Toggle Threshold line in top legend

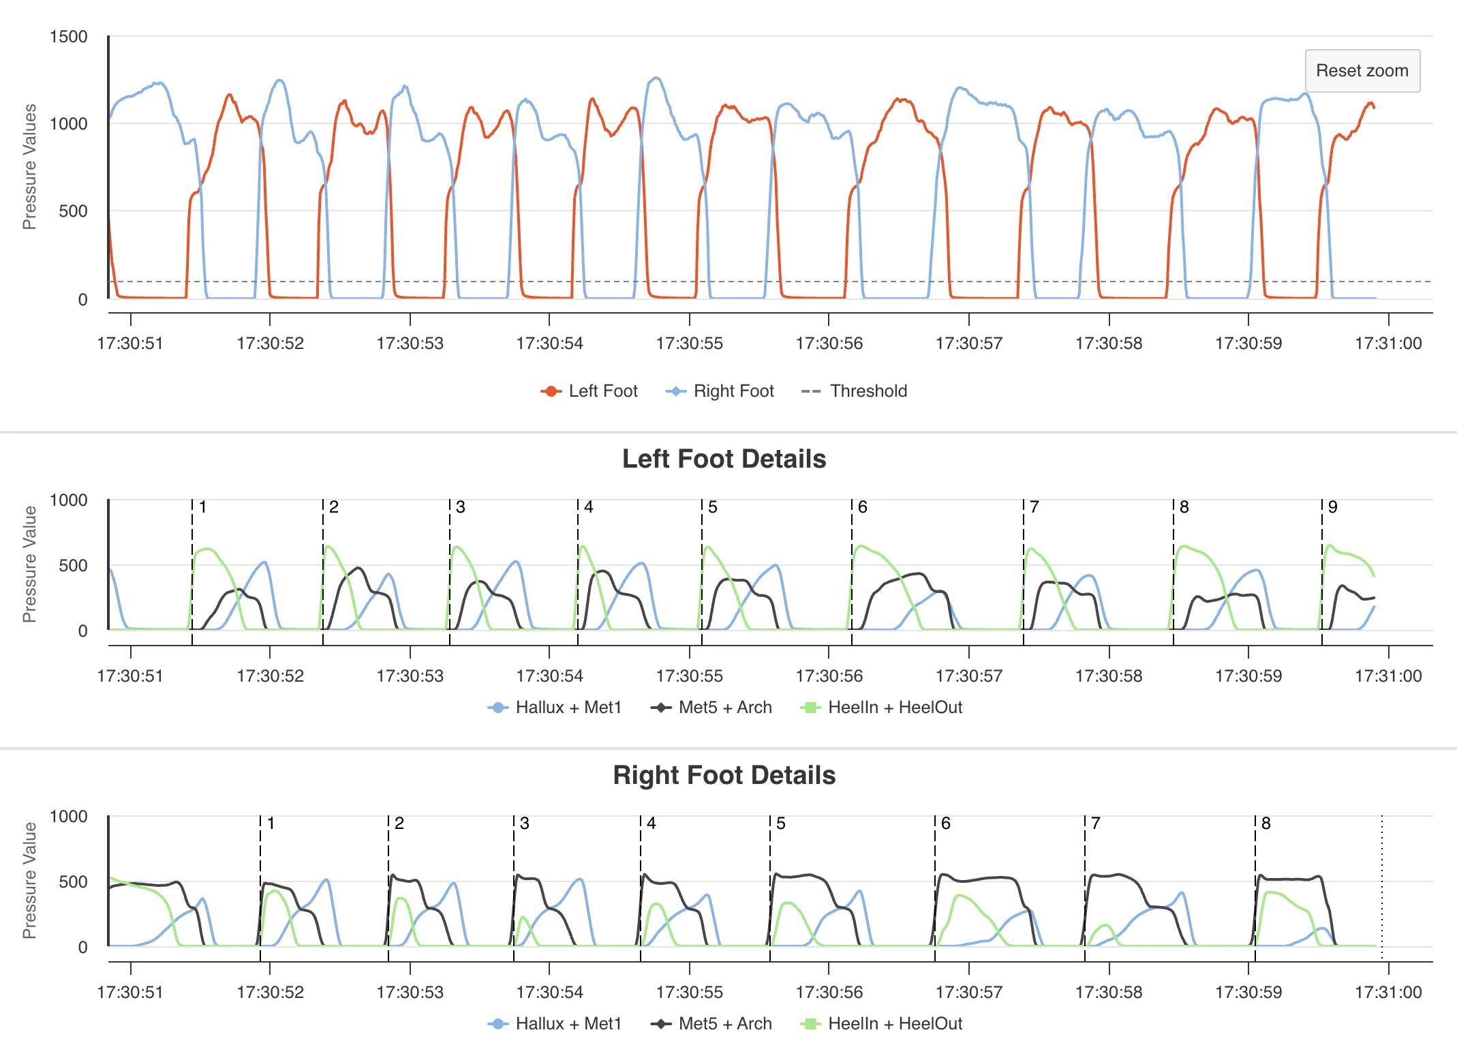pyautogui.click(x=854, y=391)
